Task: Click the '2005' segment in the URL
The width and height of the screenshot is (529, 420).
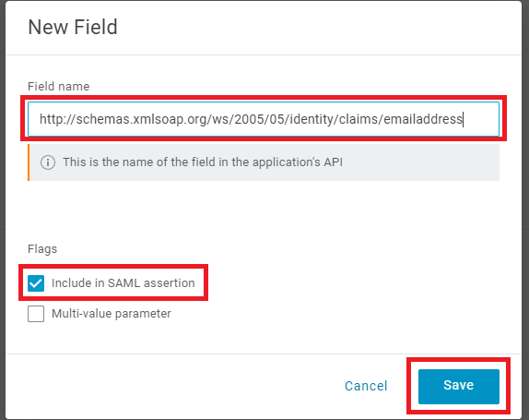Action: tap(248, 119)
